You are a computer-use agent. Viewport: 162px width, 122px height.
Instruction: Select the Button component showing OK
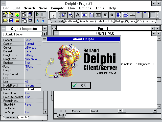click(98, 15)
